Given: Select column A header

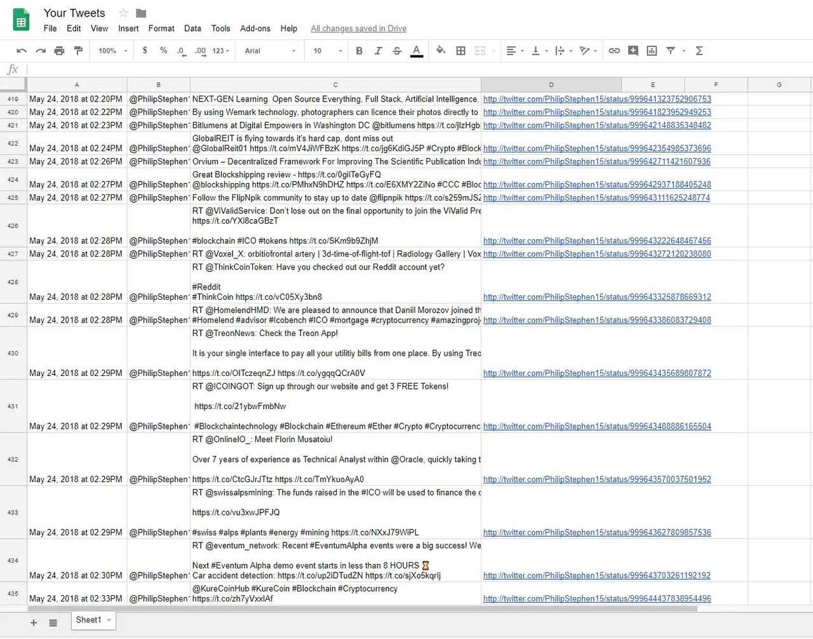Looking at the screenshot, I should [77, 84].
